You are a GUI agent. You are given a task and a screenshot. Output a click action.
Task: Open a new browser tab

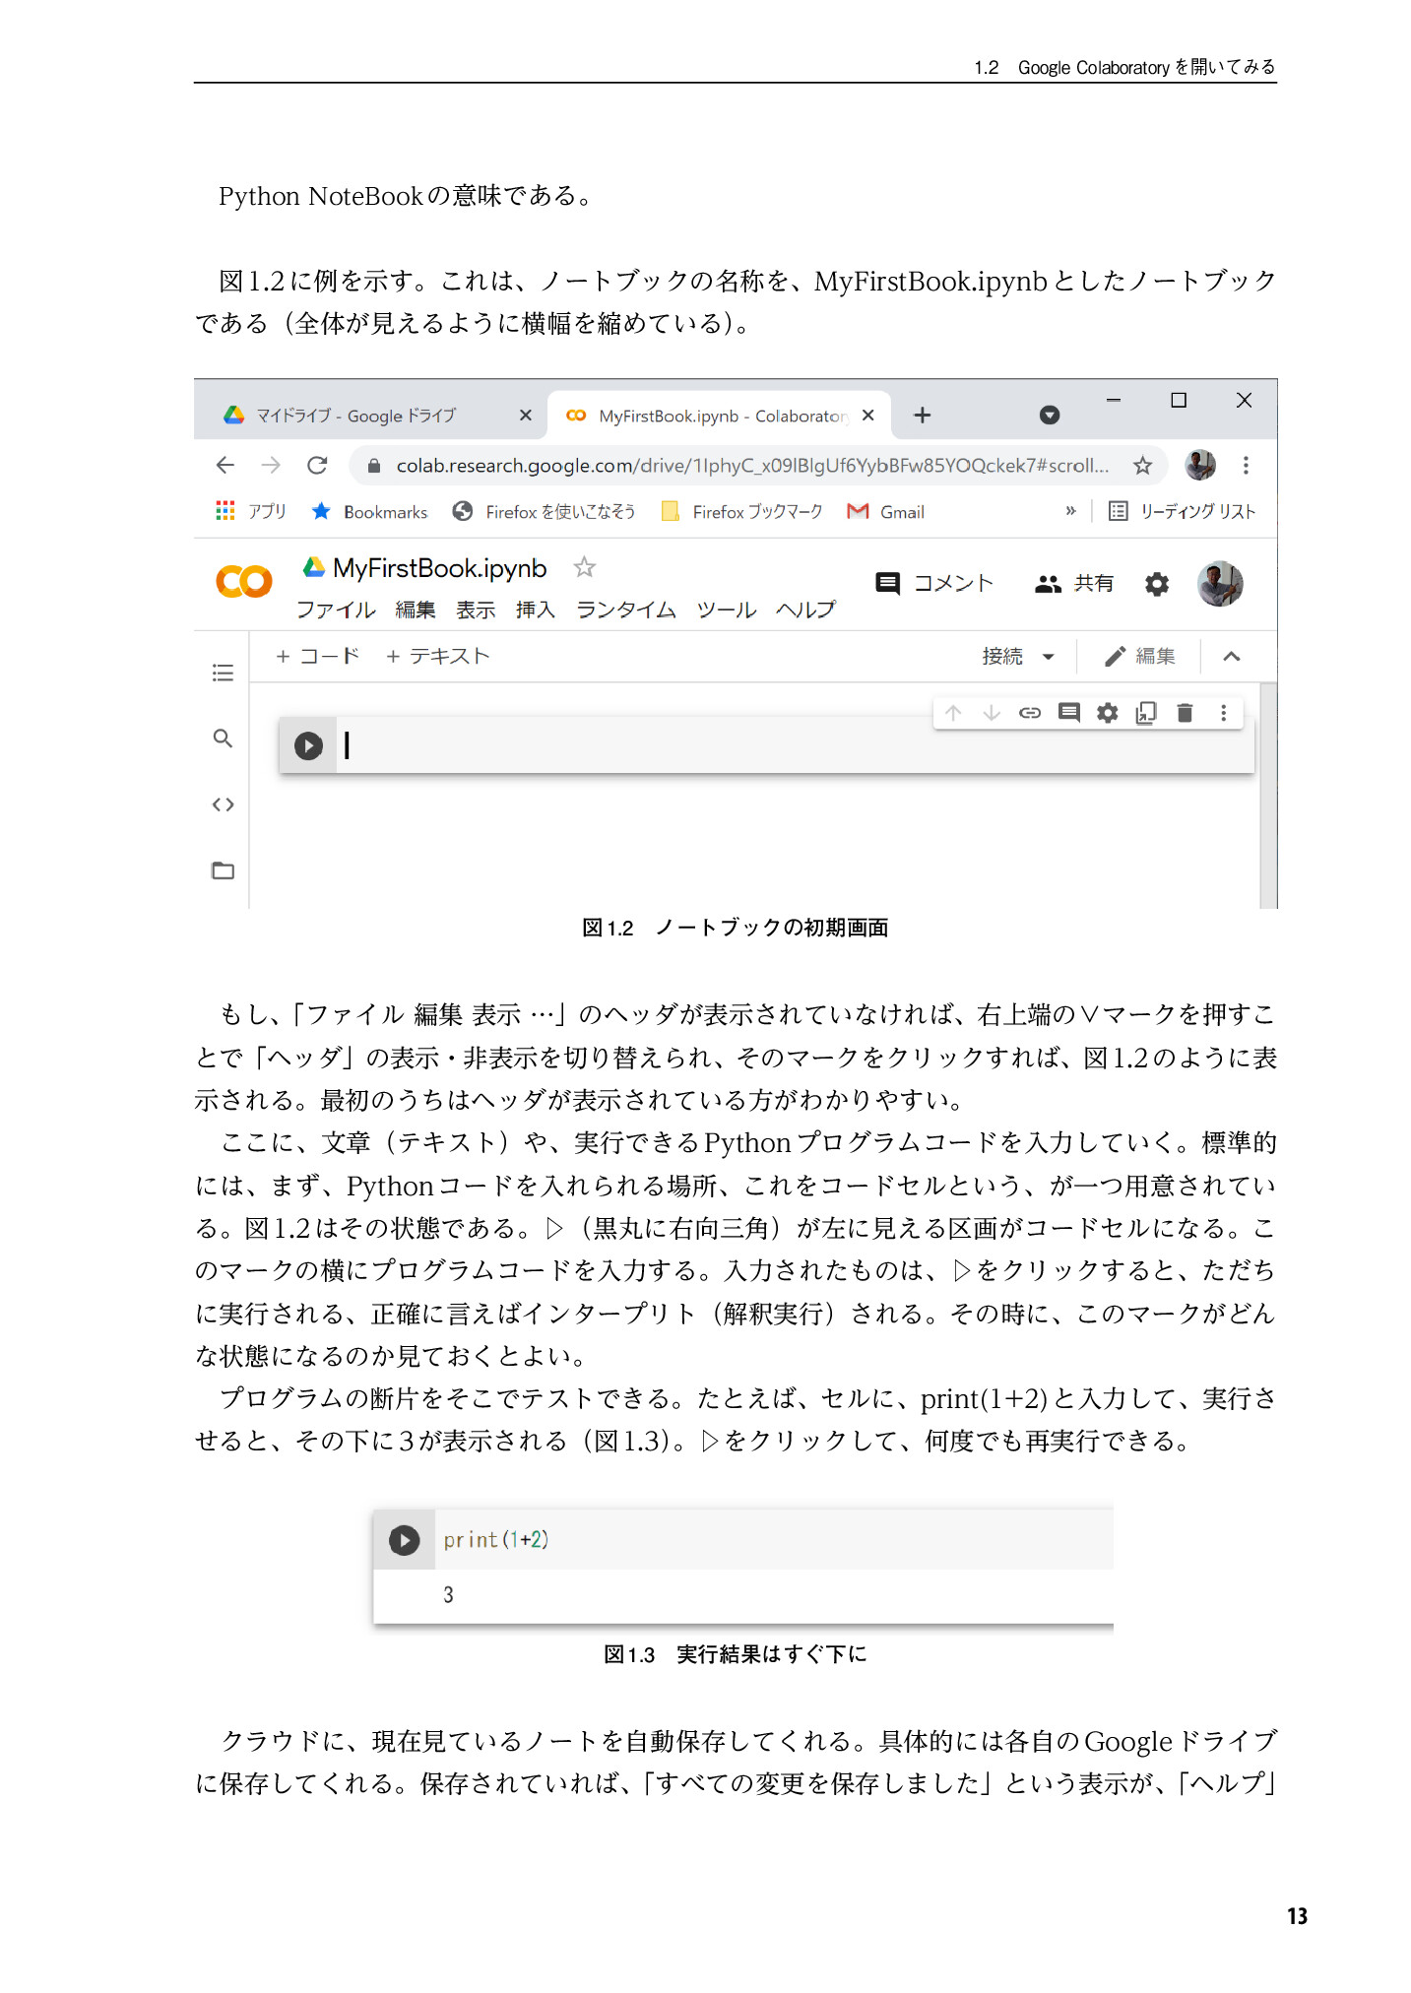pos(923,416)
